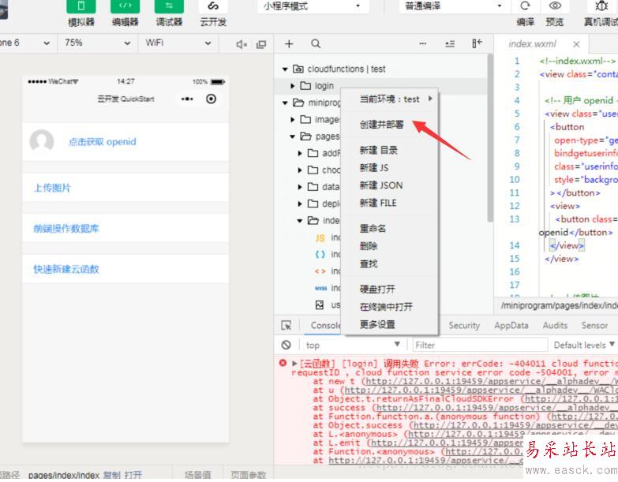
Task: Expand the depl... folder under pages
Action: point(300,204)
